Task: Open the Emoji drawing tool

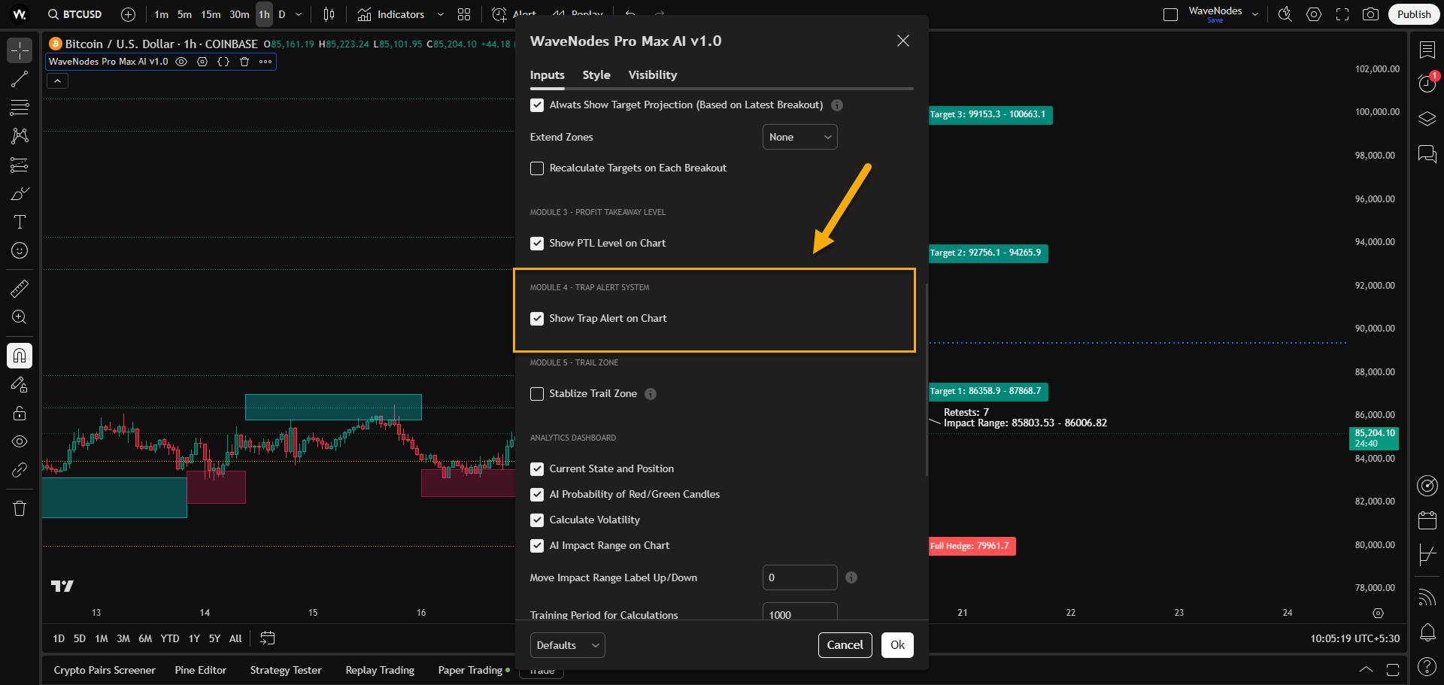Action: point(19,250)
